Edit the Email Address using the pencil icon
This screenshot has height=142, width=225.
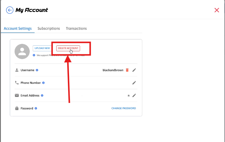coord(134,95)
